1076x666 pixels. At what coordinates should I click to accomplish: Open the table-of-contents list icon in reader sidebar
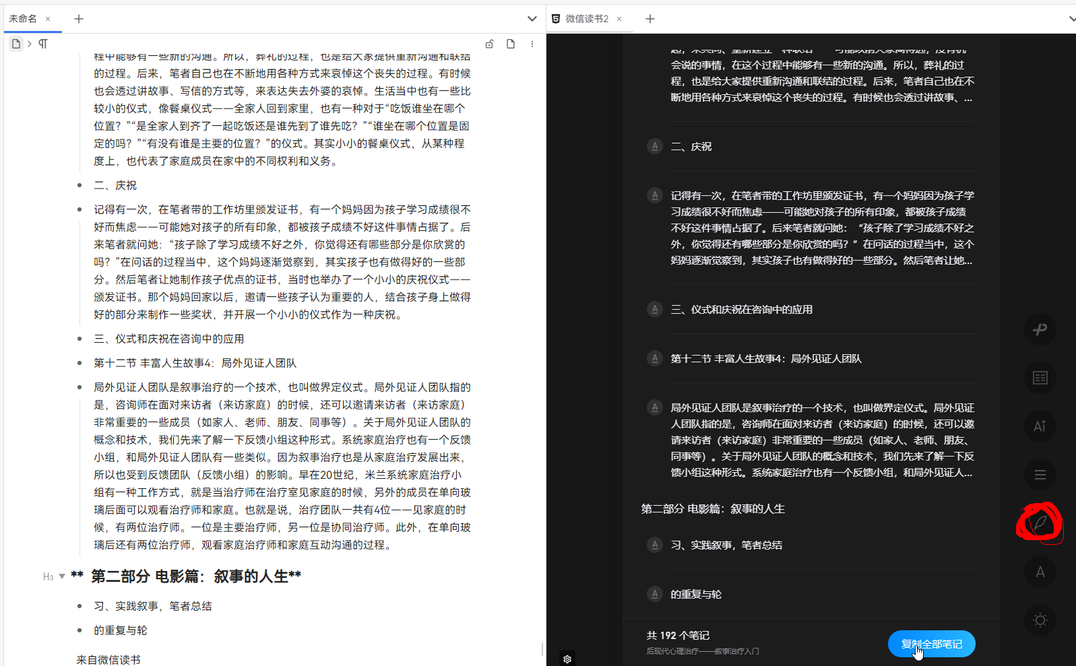(x=1040, y=475)
